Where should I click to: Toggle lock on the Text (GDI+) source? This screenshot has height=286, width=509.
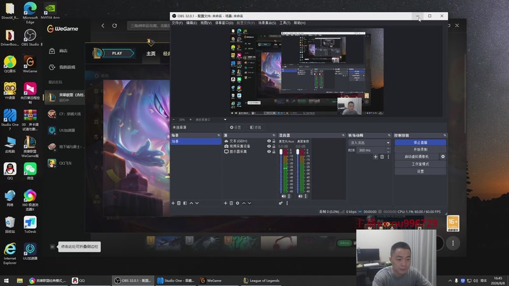pyautogui.click(x=274, y=141)
